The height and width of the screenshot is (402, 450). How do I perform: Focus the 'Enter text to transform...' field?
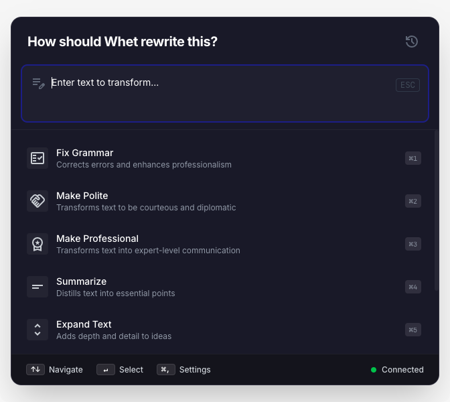click(x=225, y=94)
